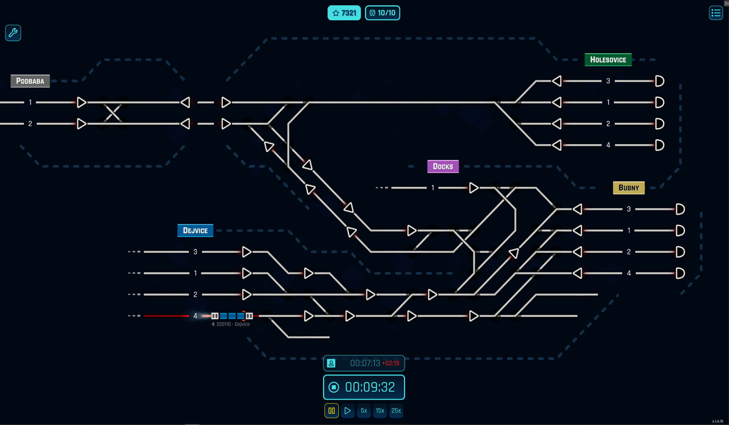Set simulation speed to 5x
This screenshot has width=729, height=425.
[x=364, y=410]
